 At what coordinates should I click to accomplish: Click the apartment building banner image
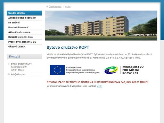(101, 26)
